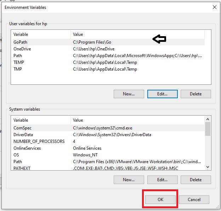The image size is (221, 211).
Task: Select the OnlineServices system variable
Action: click(108, 148)
